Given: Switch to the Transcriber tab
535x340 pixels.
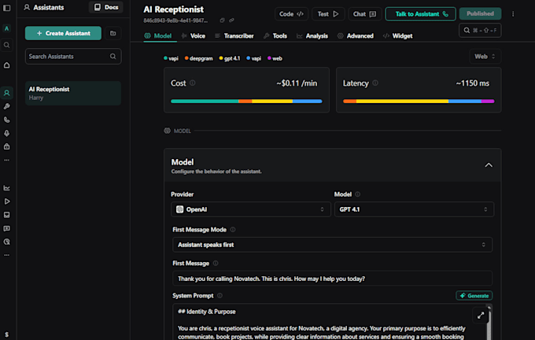Looking at the screenshot, I should (x=234, y=36).
